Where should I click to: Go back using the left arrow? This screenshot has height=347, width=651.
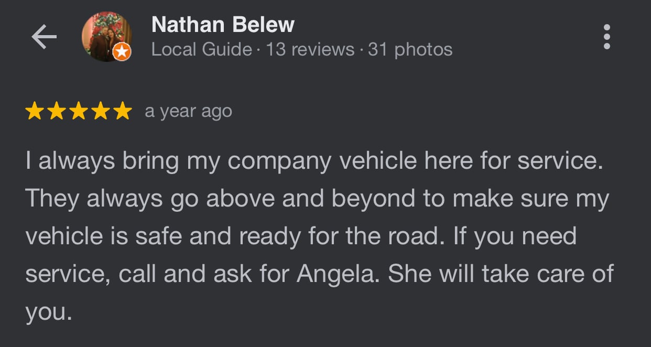pos(44,37)
